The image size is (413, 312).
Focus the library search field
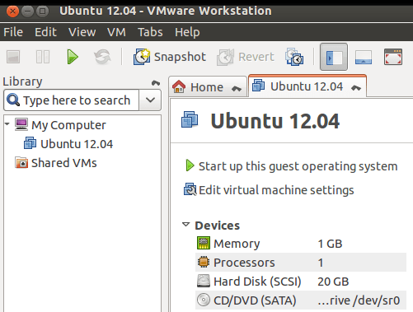(72, 100)
